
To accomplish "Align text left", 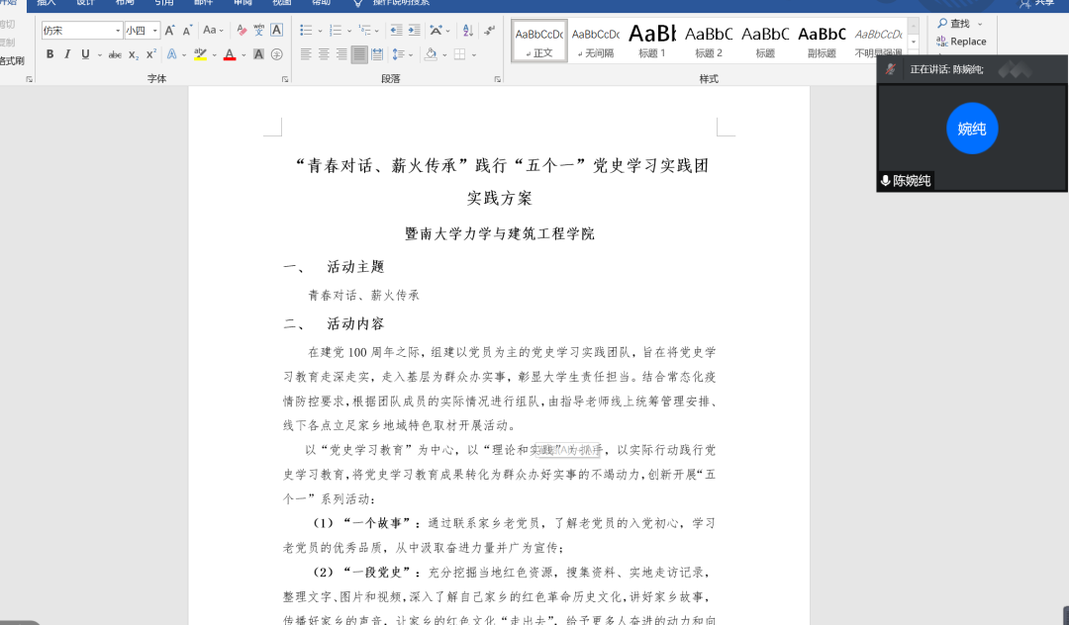I will click(306, 53).
